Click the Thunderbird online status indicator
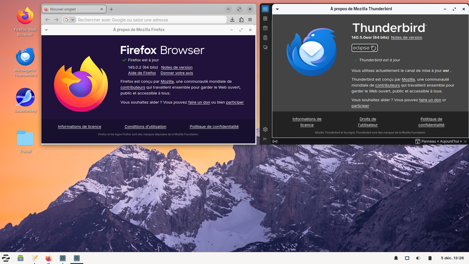Screen dimensions: 469x264 [x=275, y=141]
